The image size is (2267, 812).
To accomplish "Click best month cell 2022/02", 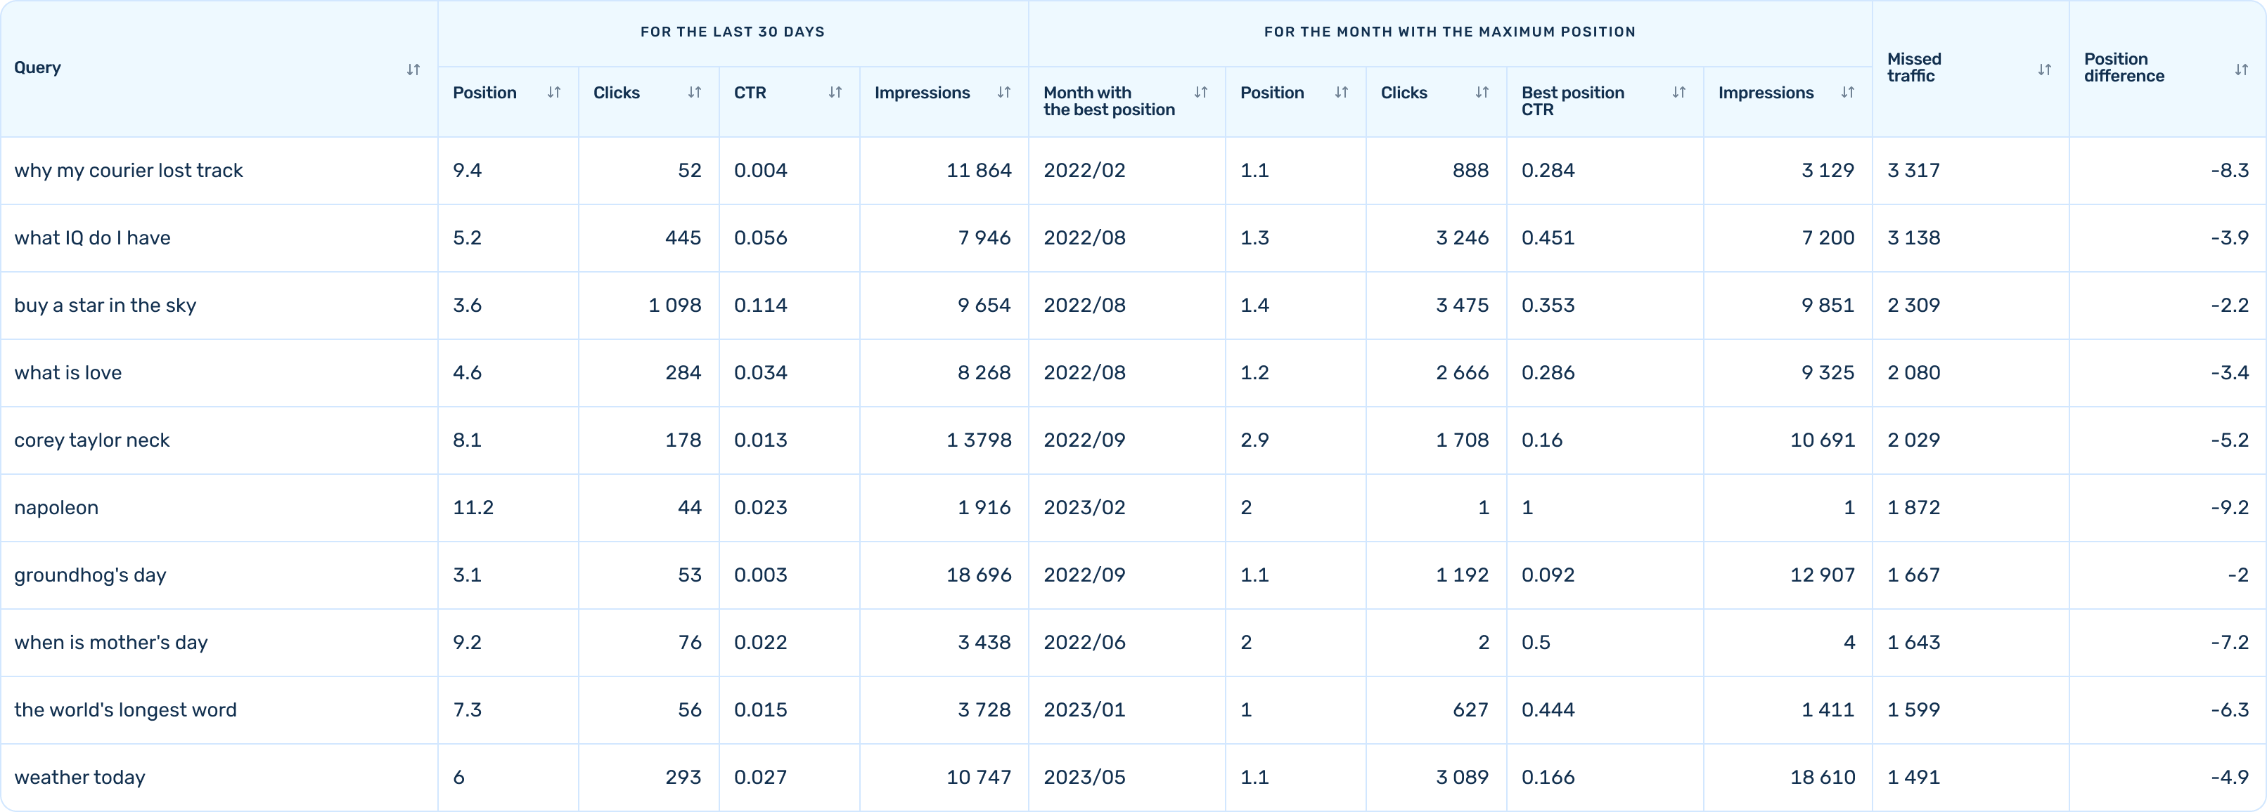I will pyautogui.click(x=1084, y=171).
